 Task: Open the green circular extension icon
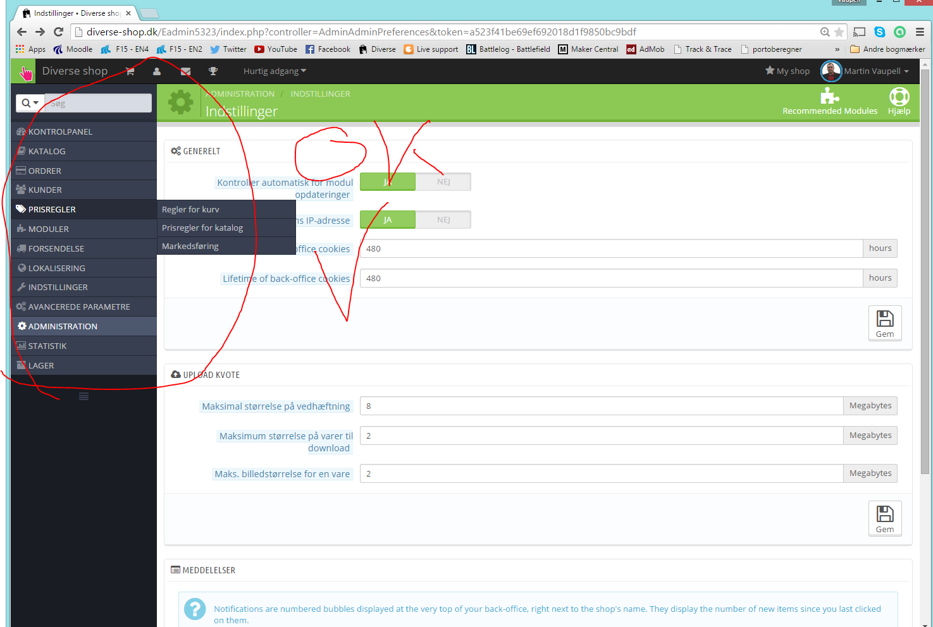click(899, 32)
